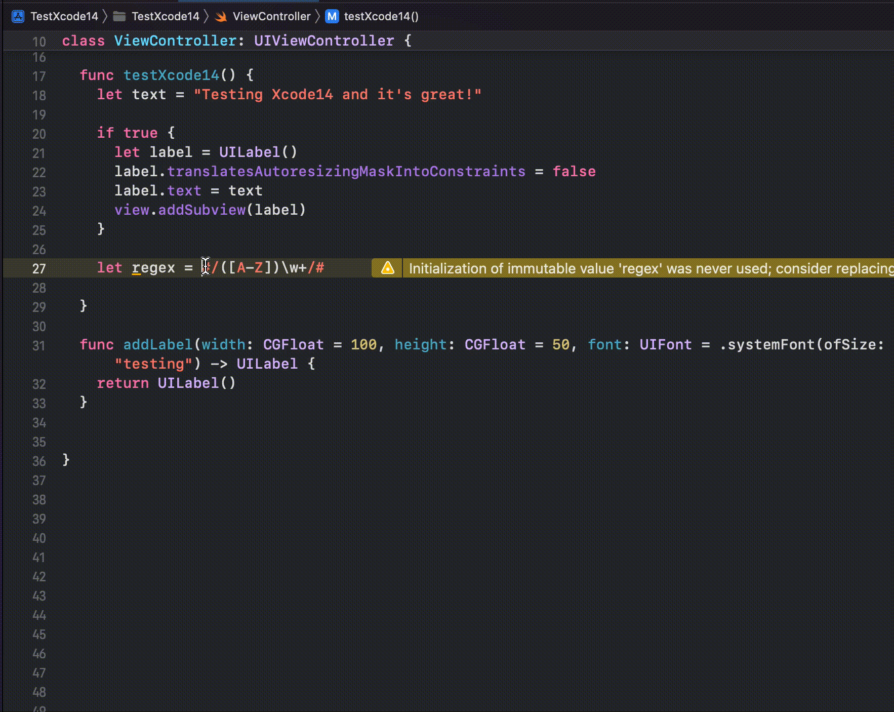Click the Swift file icon beside ViewController

pos(221,17)
